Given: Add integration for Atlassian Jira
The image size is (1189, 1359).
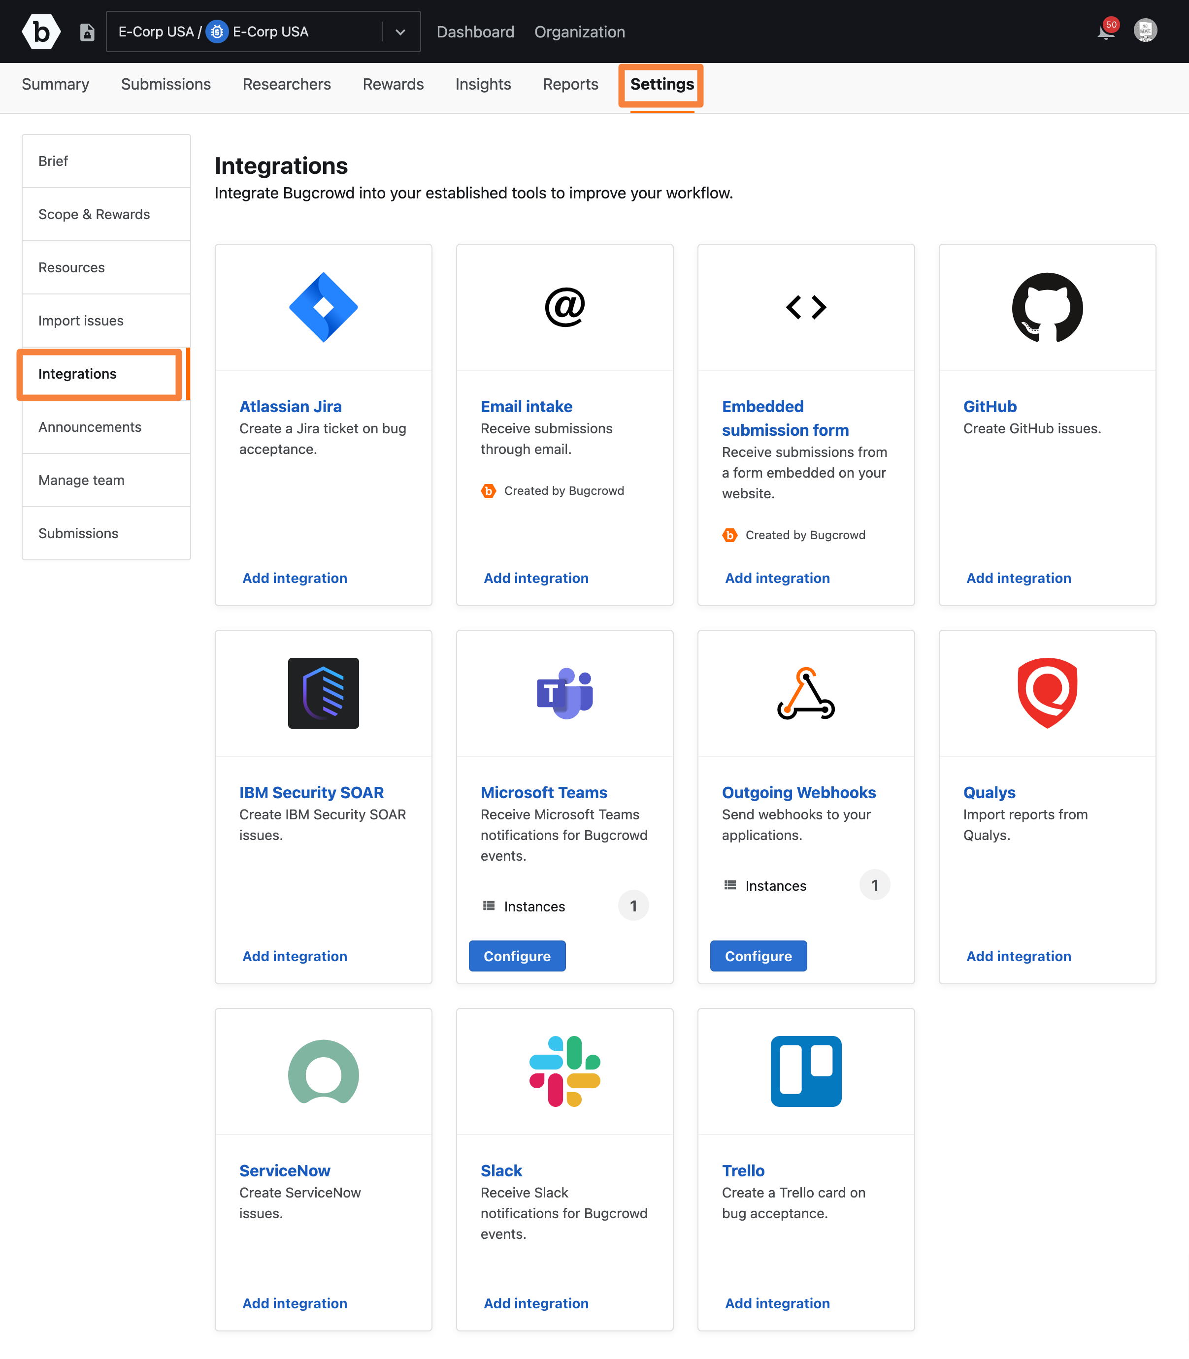Looking at the screenshot, I should tap(295, 579).
